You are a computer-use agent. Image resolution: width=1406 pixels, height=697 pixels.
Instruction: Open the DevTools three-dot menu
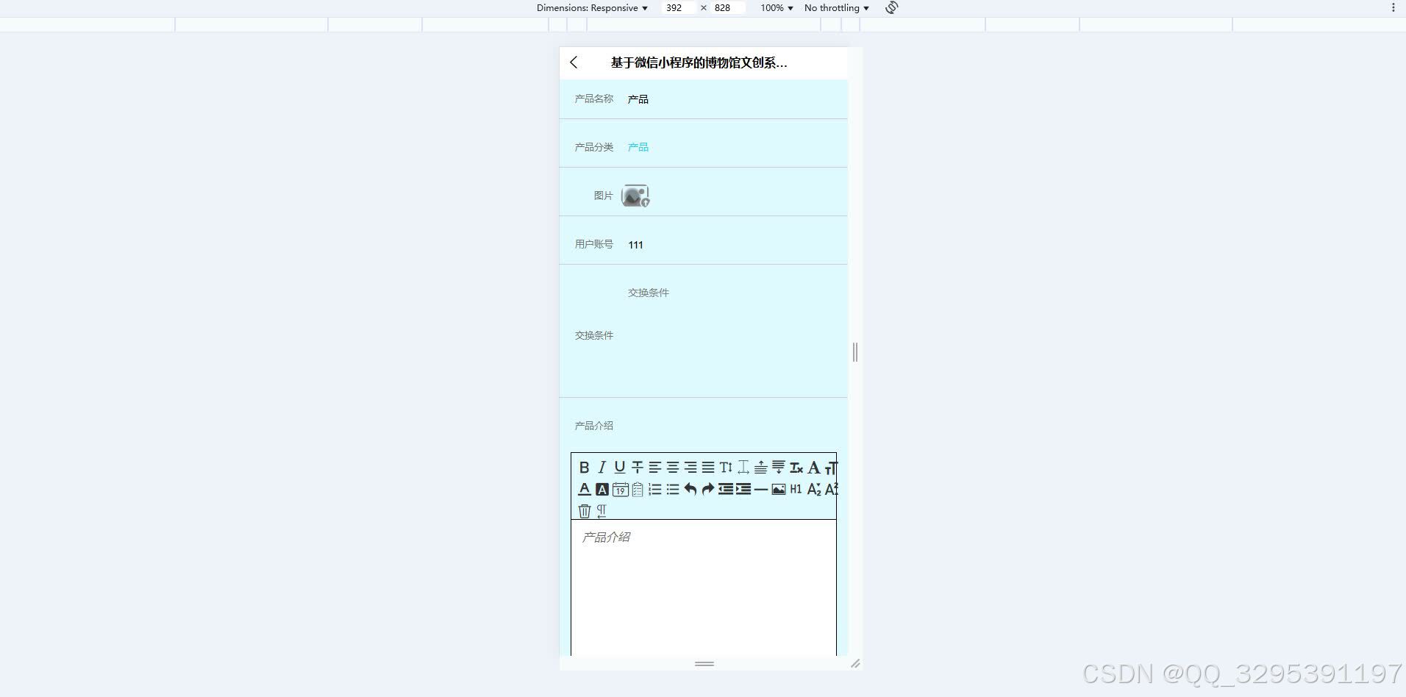(x=1395, y=7)
